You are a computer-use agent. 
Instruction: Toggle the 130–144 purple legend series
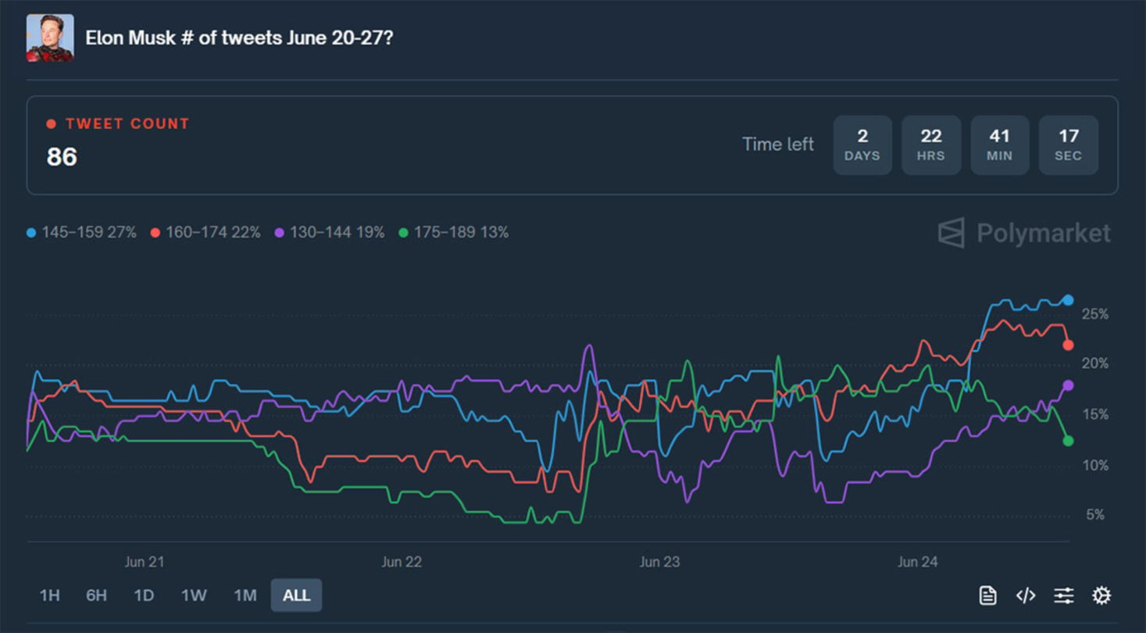[x=330, y=232]
